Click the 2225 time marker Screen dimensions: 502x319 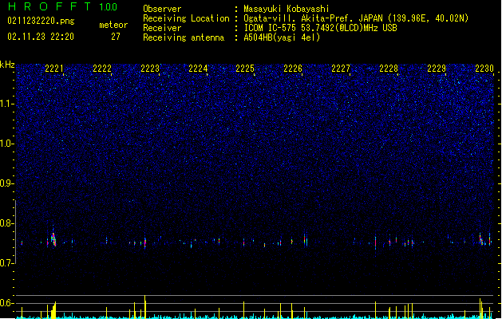(x=245, y=69)
